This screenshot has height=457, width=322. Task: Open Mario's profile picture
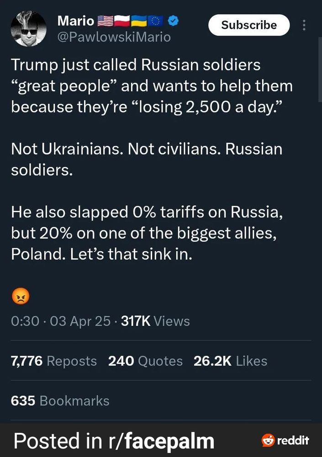(x=29, y=29)
